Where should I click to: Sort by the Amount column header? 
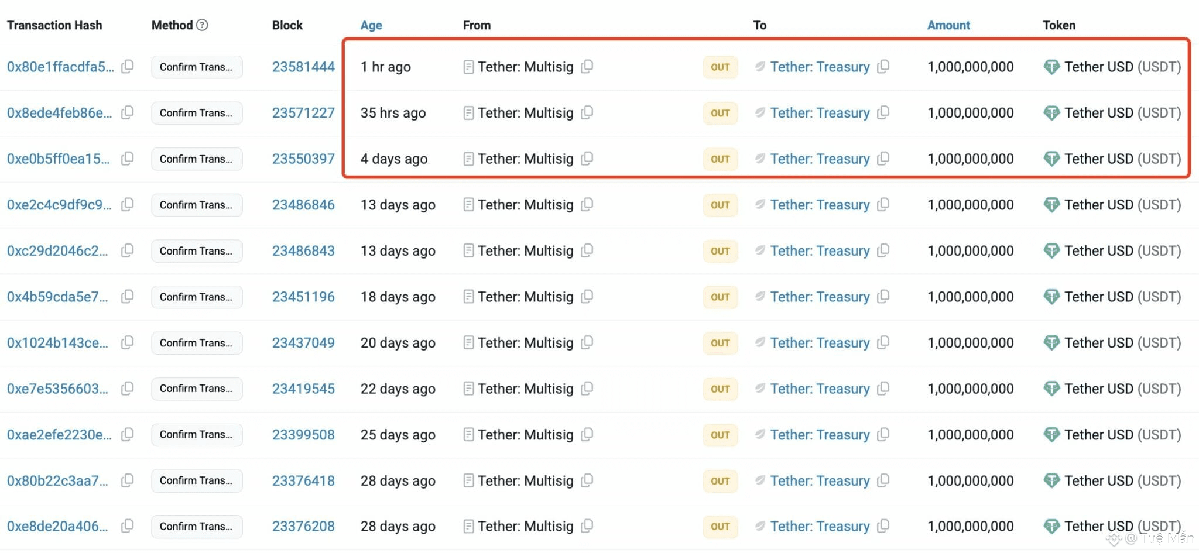point(948,25)
